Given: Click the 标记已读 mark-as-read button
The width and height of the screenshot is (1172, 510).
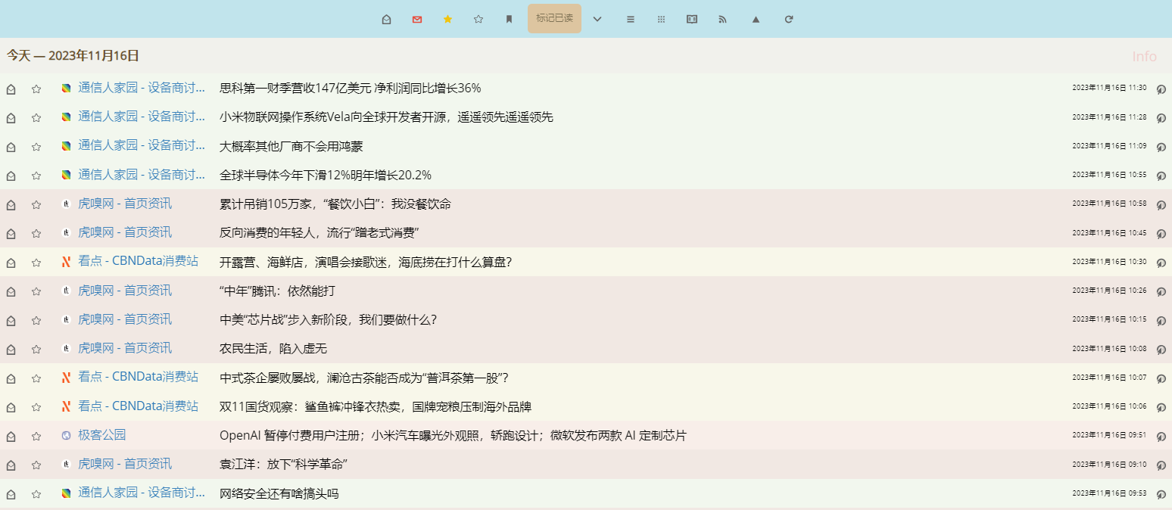Looking at the screenshot, I should coord(554,19).
